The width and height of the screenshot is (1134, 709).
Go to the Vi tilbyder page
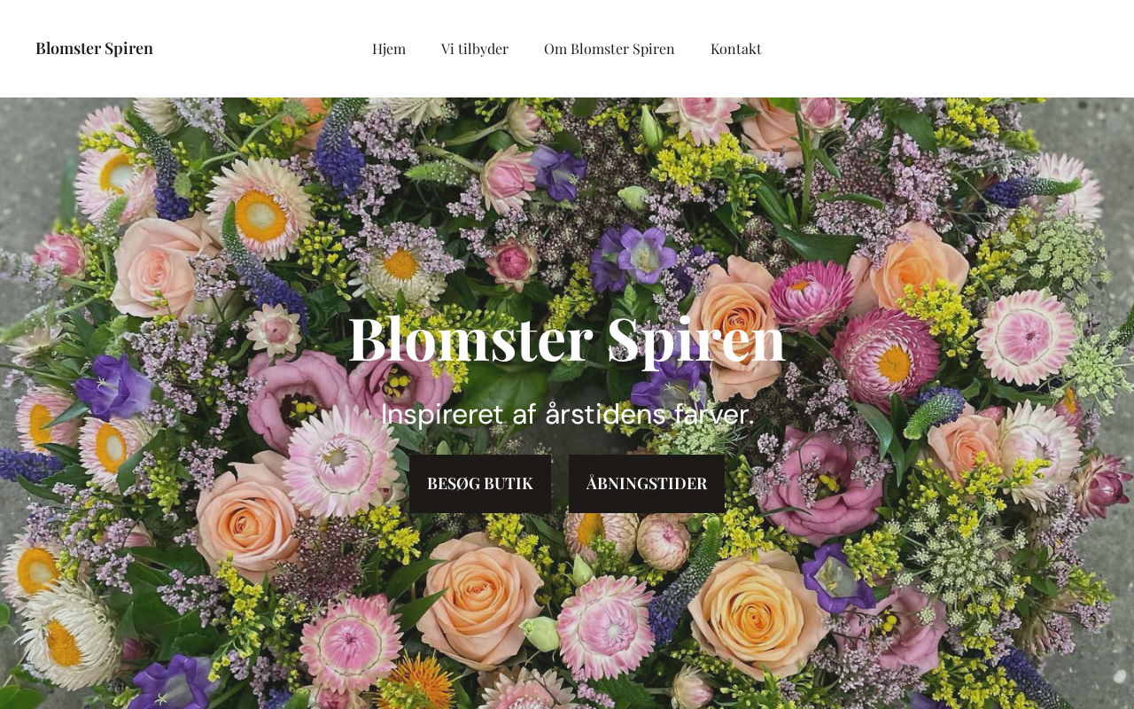475,49
